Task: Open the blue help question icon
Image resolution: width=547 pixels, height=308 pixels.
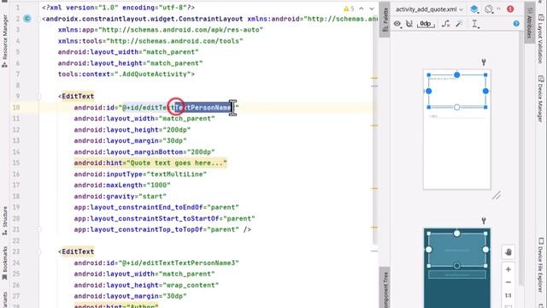Action: coord(516,23)
